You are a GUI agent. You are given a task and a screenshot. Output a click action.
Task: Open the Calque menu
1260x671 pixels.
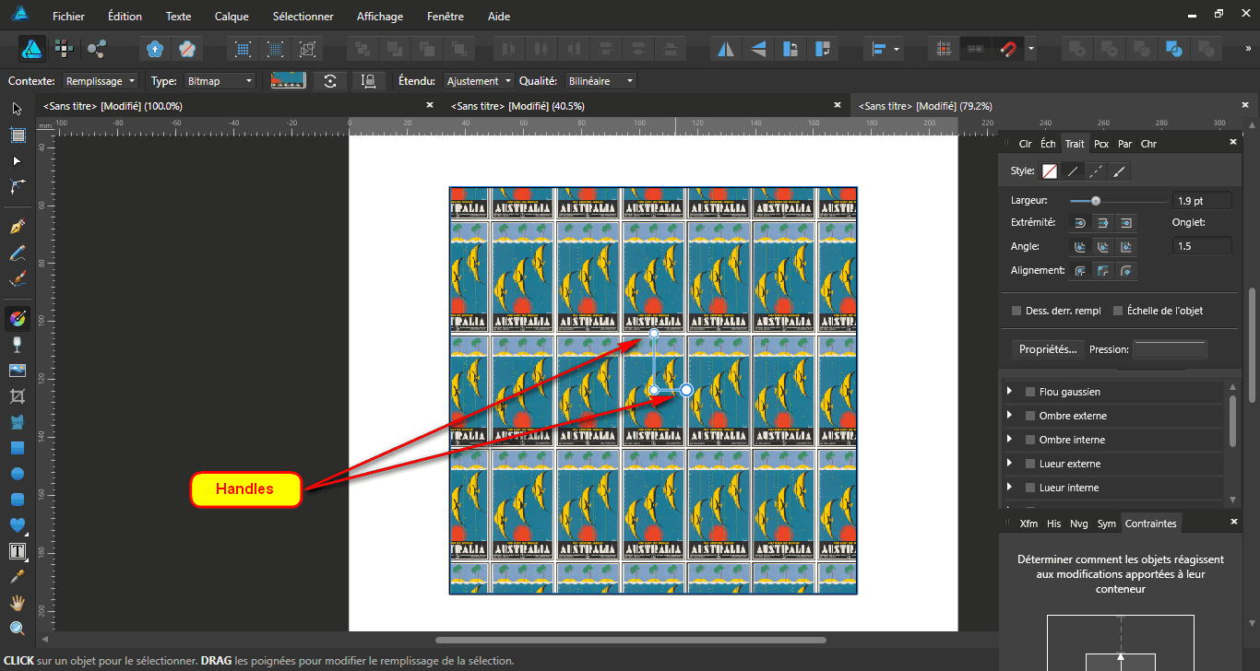pos(232,17)
